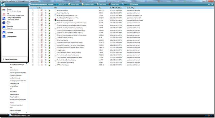Select cloudstoragestudio container in tree
Screen dimensions: 215x118
coord(16,75)
